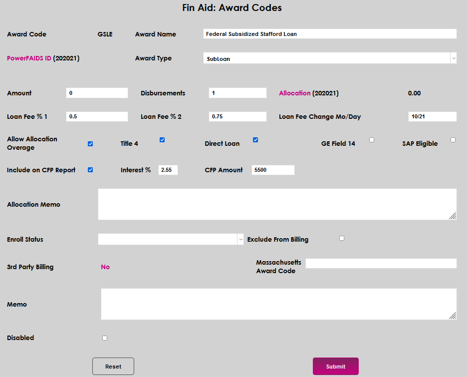Open the Award Type dropdown
The height and width of the screenshot is (377, 467).
point(330,58)
